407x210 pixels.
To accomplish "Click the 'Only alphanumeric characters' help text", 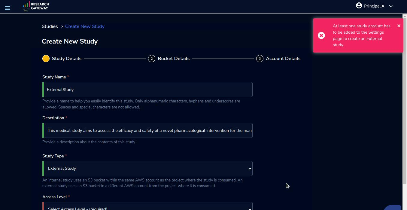I will tap(141, 104).
